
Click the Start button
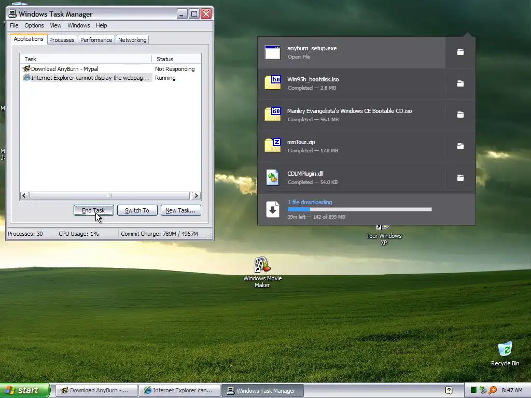24,391
